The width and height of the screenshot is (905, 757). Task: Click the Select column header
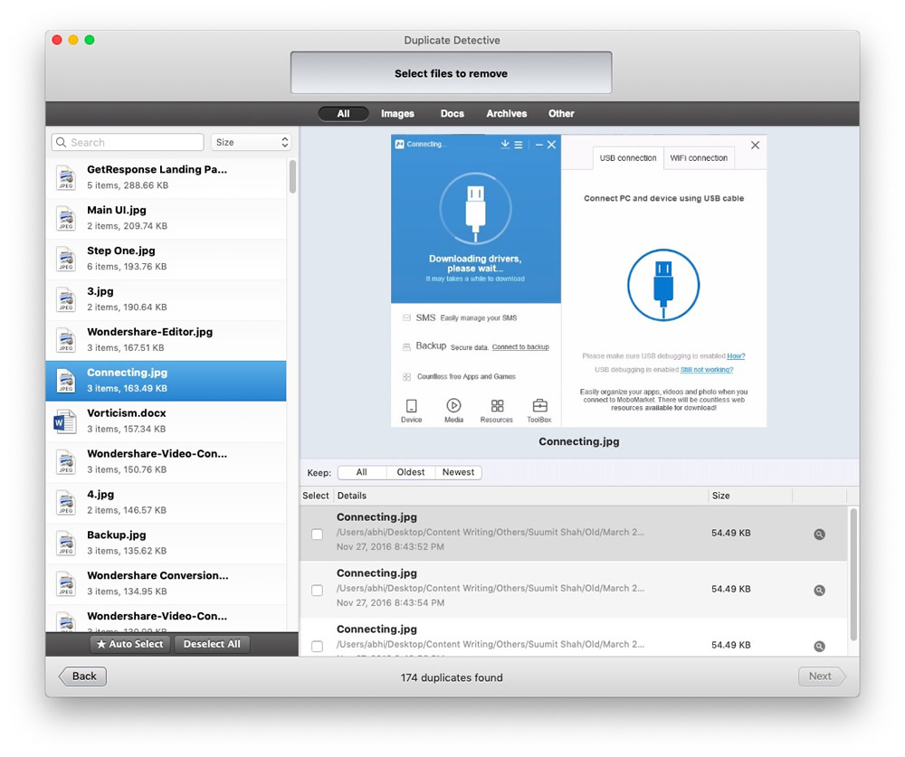pyautogui.click(x=316, y=496)
